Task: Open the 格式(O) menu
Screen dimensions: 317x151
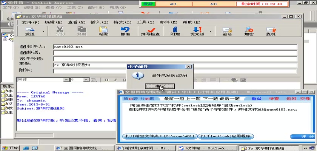Action: (x=123, y=22)
